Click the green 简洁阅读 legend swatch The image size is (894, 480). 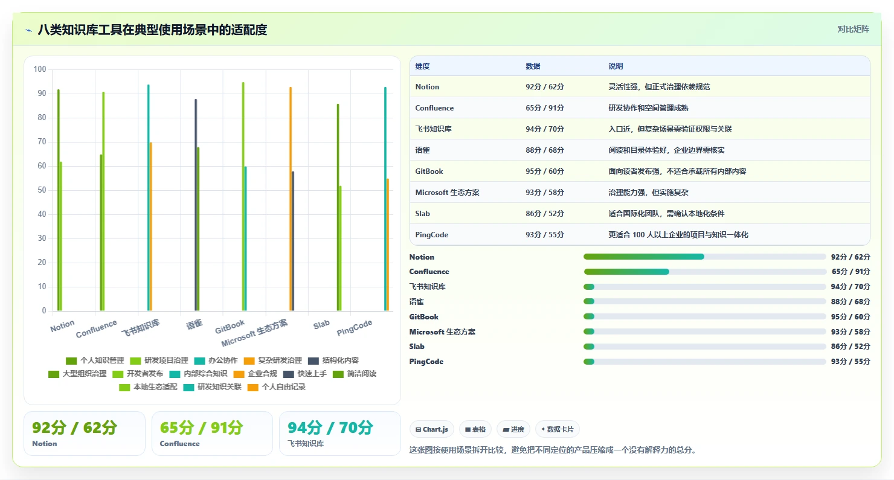point(338,374)
